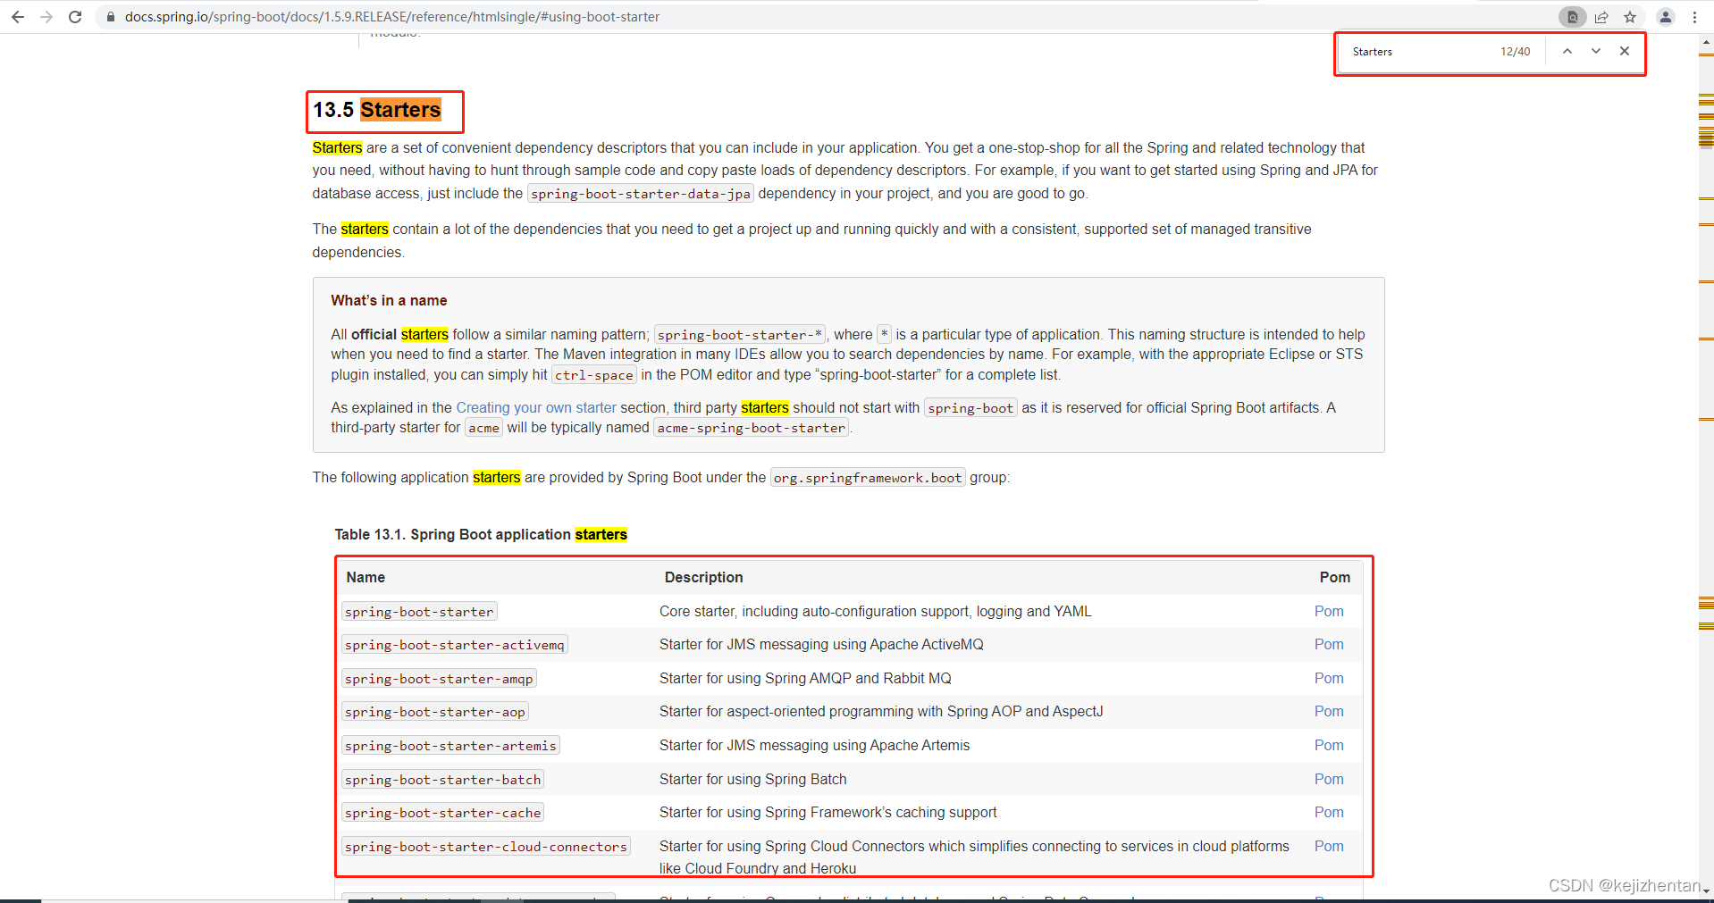Viewport: 1714px width, 903px height.
Task: Click the 13.5 Starters section heading
Action: 377,110
